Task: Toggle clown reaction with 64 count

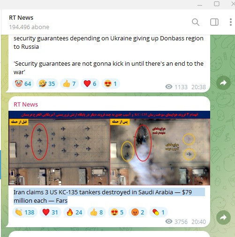Action: click(x=23, y=84)
